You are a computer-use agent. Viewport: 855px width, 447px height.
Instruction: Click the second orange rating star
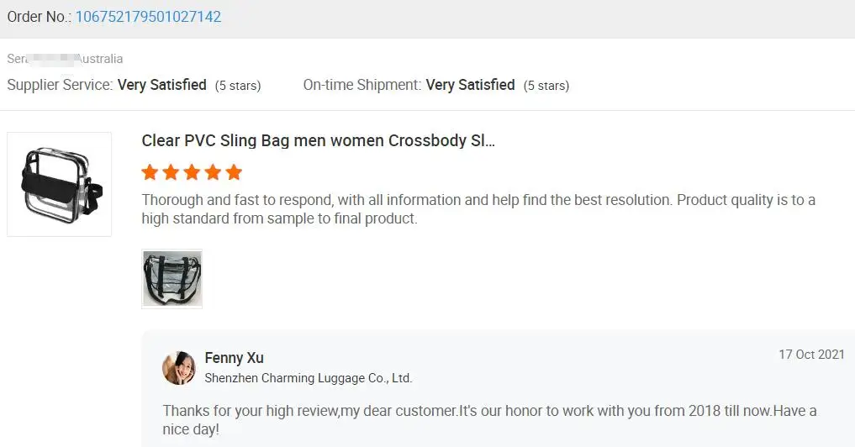click(x=171, y=173)
